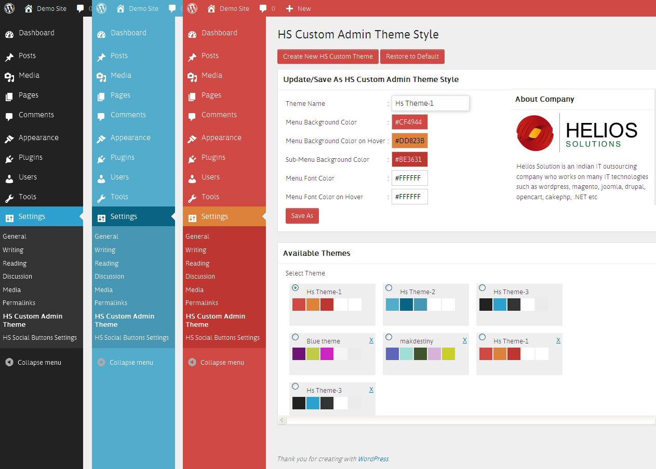
Task: Select the Hs Theme-2 radio button
Action: 389,288
